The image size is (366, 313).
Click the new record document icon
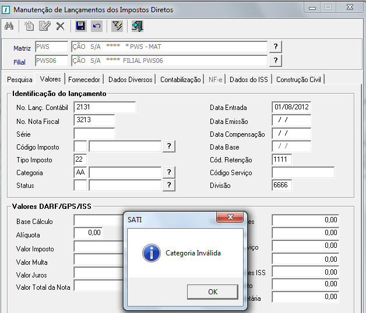(29, 26)
